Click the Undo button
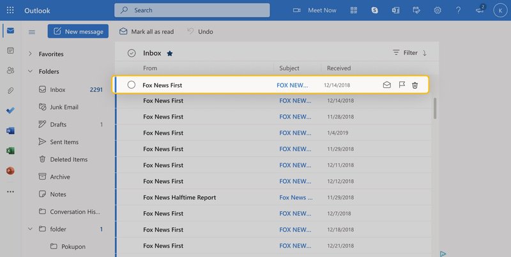This screenshot has height=257, width=511. pos(200,31)
